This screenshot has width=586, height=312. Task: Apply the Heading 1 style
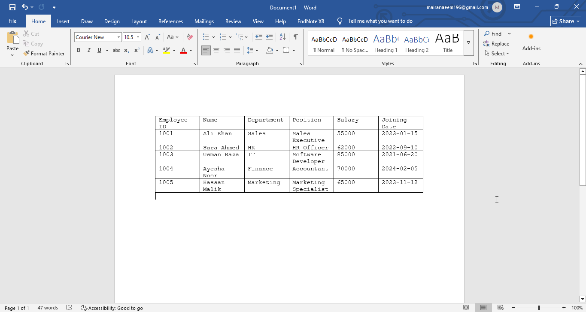(386, 43)
